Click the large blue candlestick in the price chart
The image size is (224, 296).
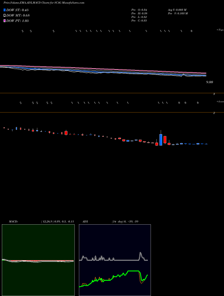pyautogui.click(x=161, y=139)
